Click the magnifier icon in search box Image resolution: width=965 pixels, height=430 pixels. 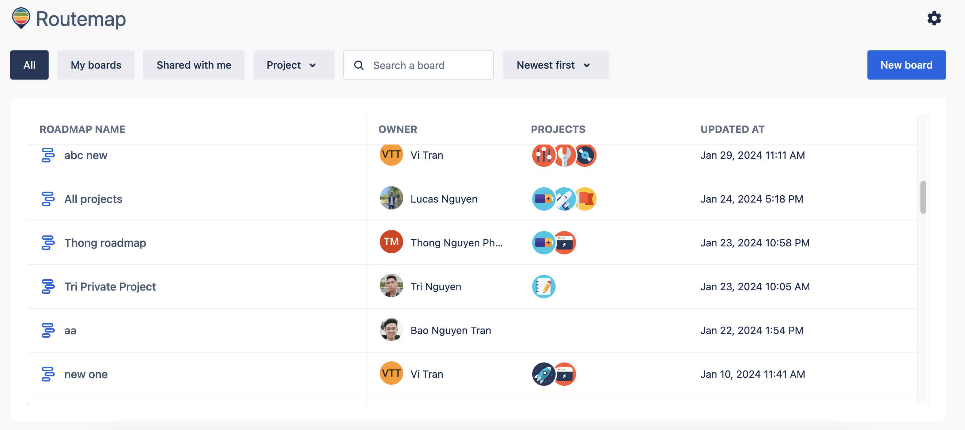(x=359, y=65)
